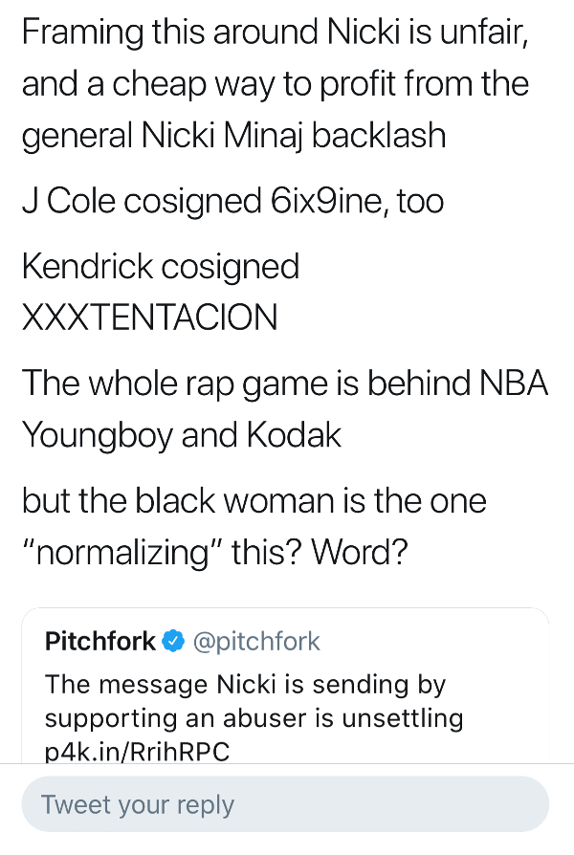Open the Pitchfork account name

coord(99,642)
